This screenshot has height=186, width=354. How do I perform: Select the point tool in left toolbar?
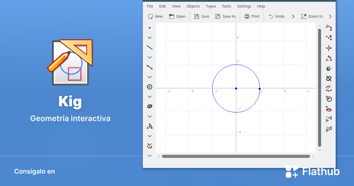(x=150, y=28)
